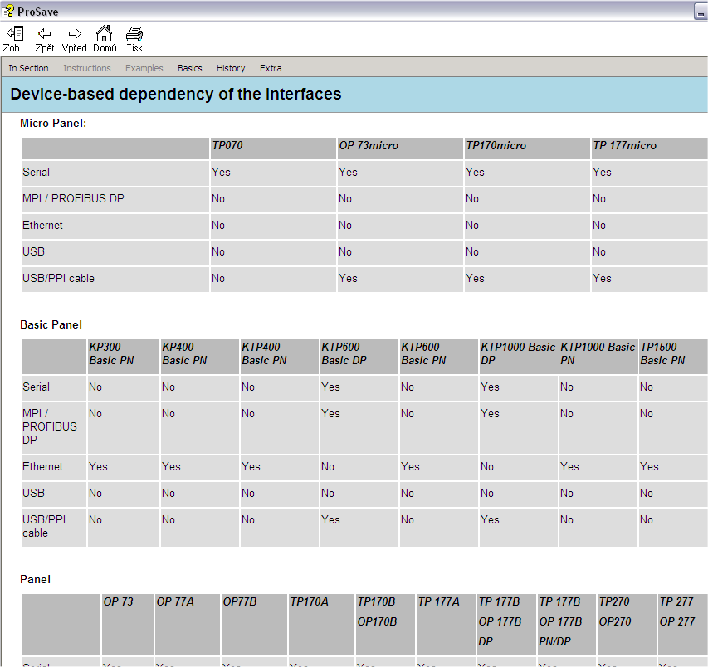
Task: Click Serial row label in Basic Panel table
Action: tap(37, 387)
